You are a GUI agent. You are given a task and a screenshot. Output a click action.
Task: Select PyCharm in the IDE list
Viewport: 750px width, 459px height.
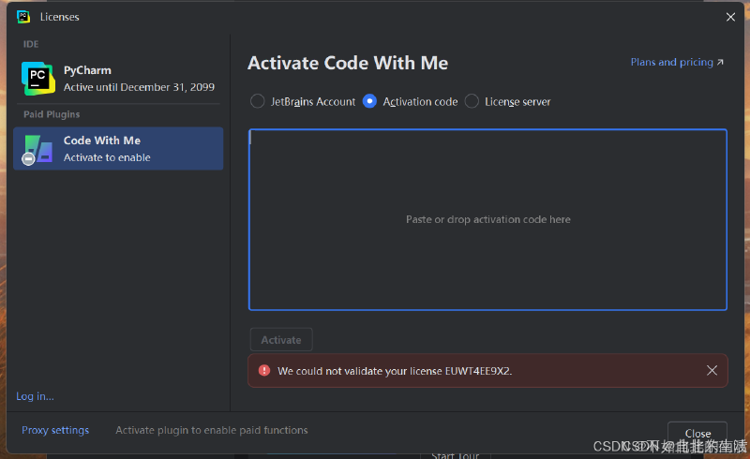[118, 79]
